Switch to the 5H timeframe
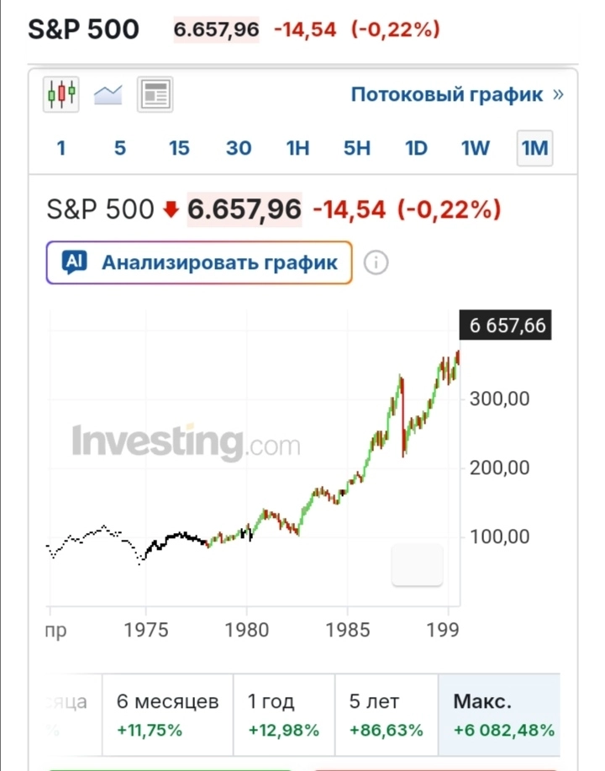605x771 pixels. click(355, 148)
